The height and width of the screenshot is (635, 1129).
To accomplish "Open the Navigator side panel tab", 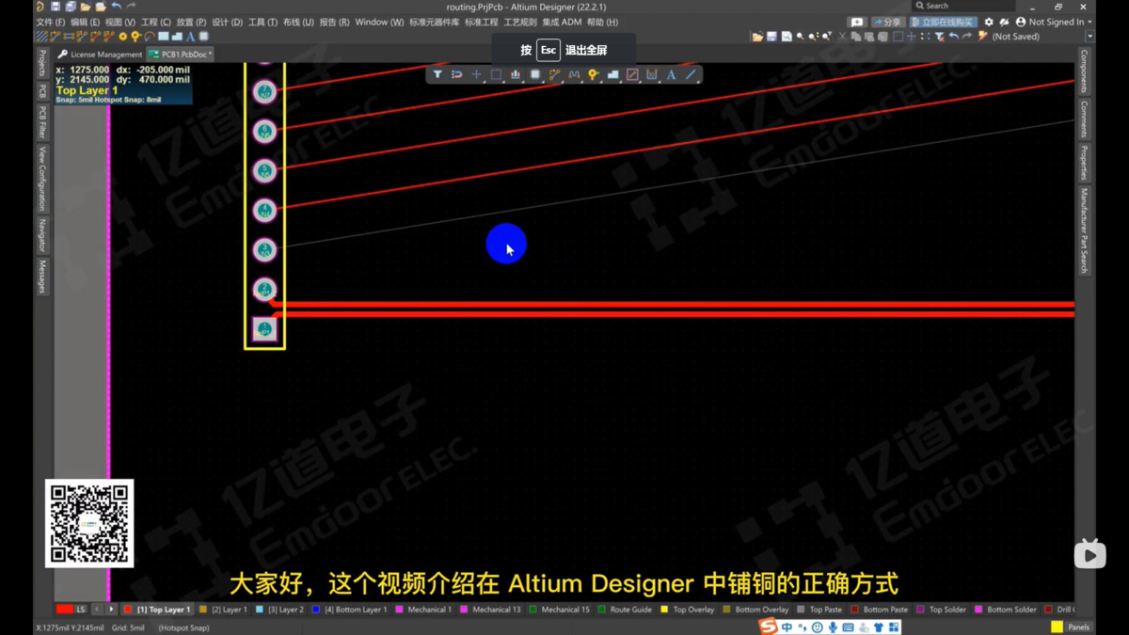I will point(42,235).
